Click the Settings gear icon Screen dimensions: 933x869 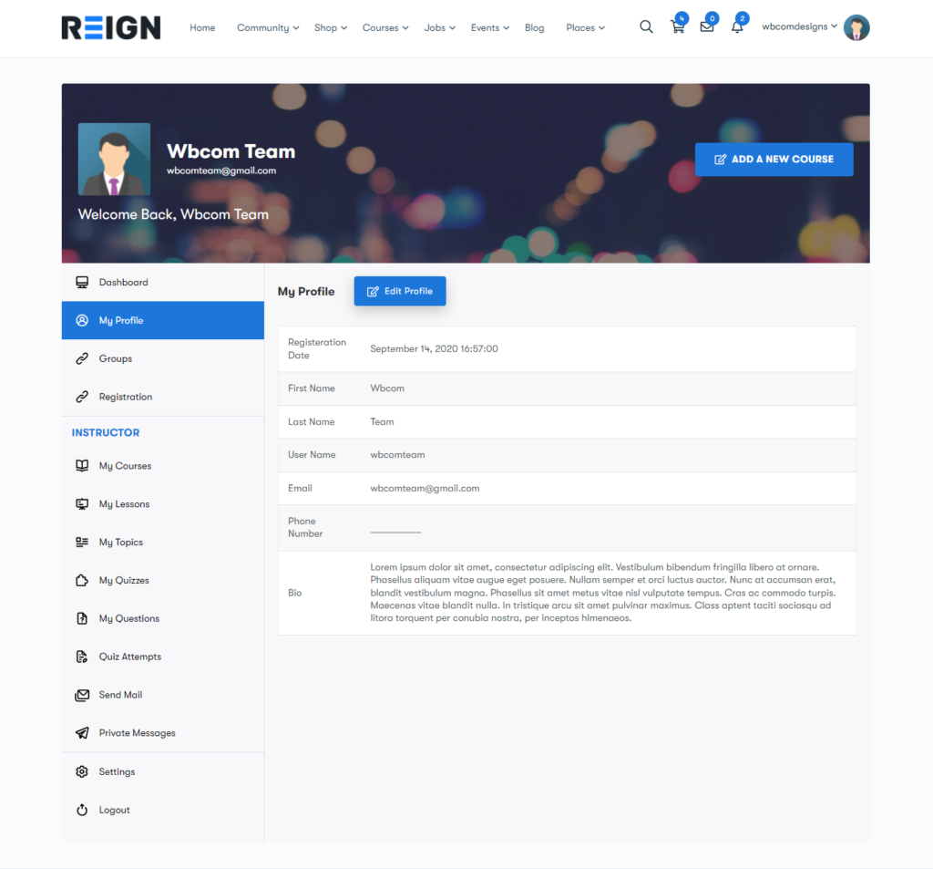coord(82,772)
